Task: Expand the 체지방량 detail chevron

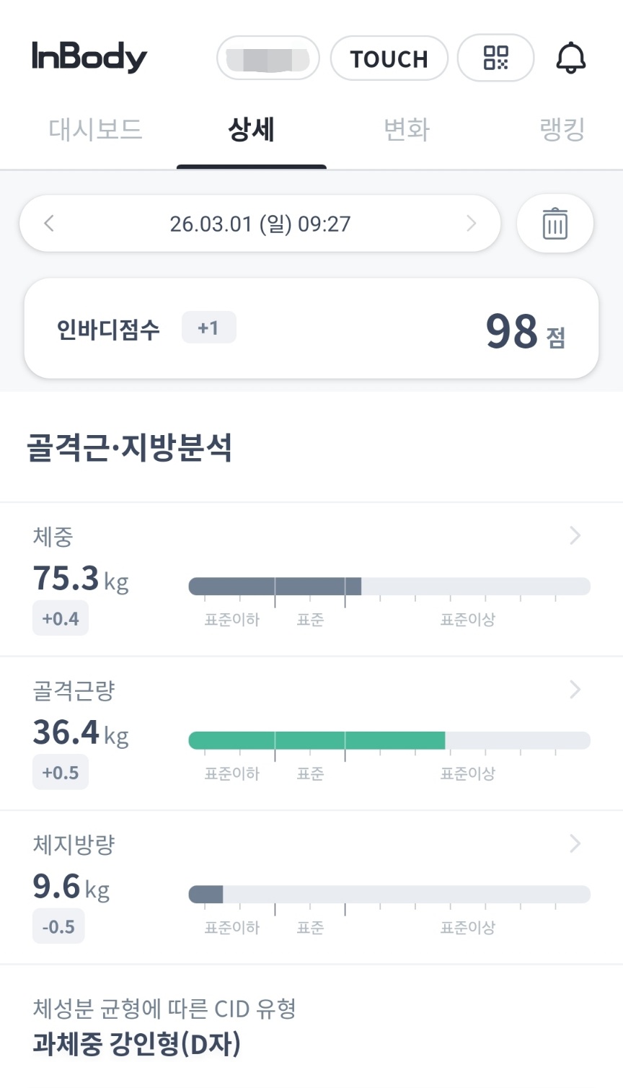Action: (575, 843)
